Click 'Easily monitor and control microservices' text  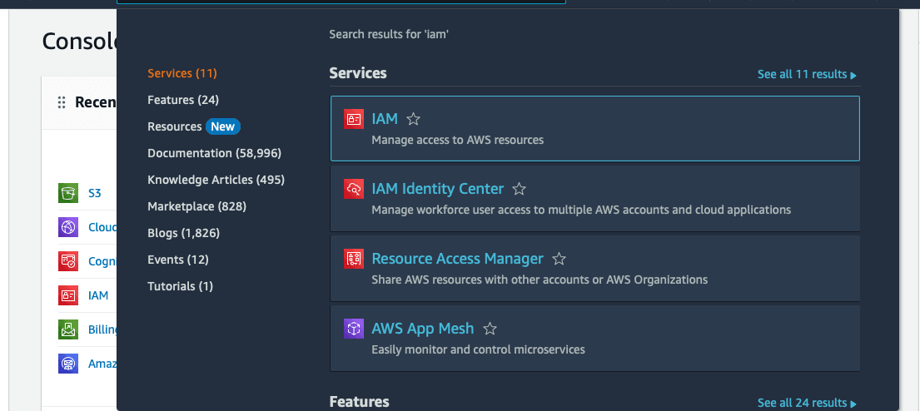click(478, 350)
